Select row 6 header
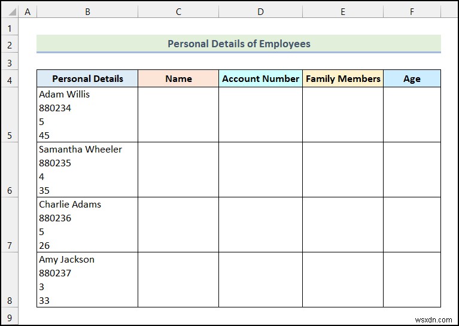 [10, 170]
